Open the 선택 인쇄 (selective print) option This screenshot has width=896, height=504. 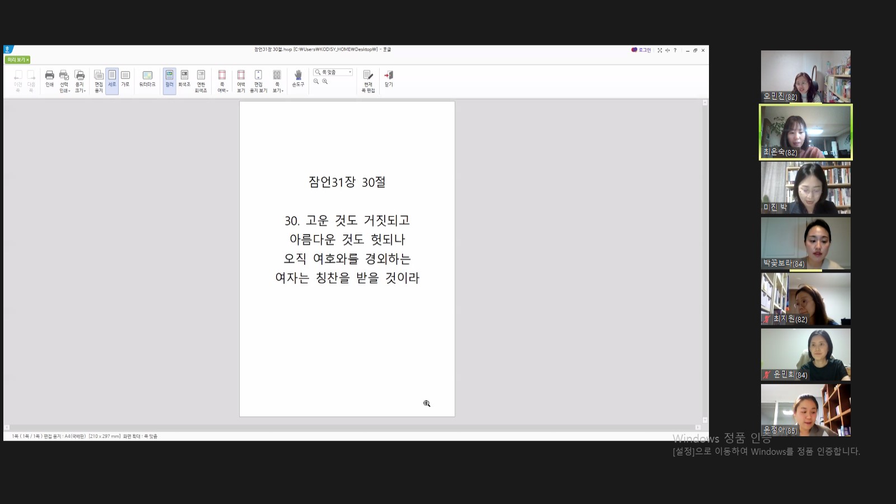click(x=64, y=82)
